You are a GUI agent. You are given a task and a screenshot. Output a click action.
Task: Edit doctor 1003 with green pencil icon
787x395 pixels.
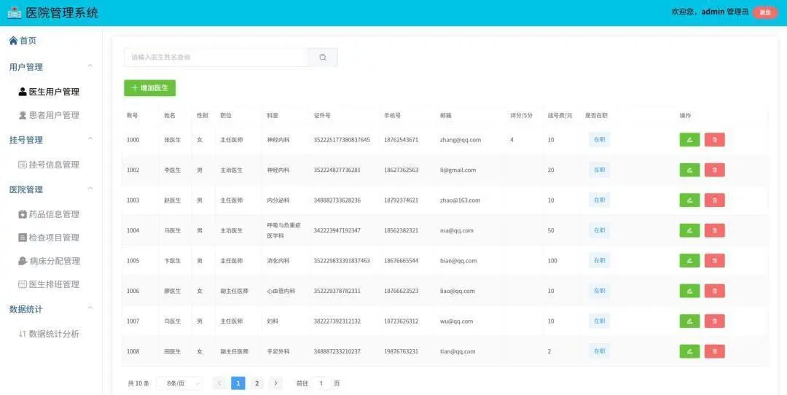[689, 200]
